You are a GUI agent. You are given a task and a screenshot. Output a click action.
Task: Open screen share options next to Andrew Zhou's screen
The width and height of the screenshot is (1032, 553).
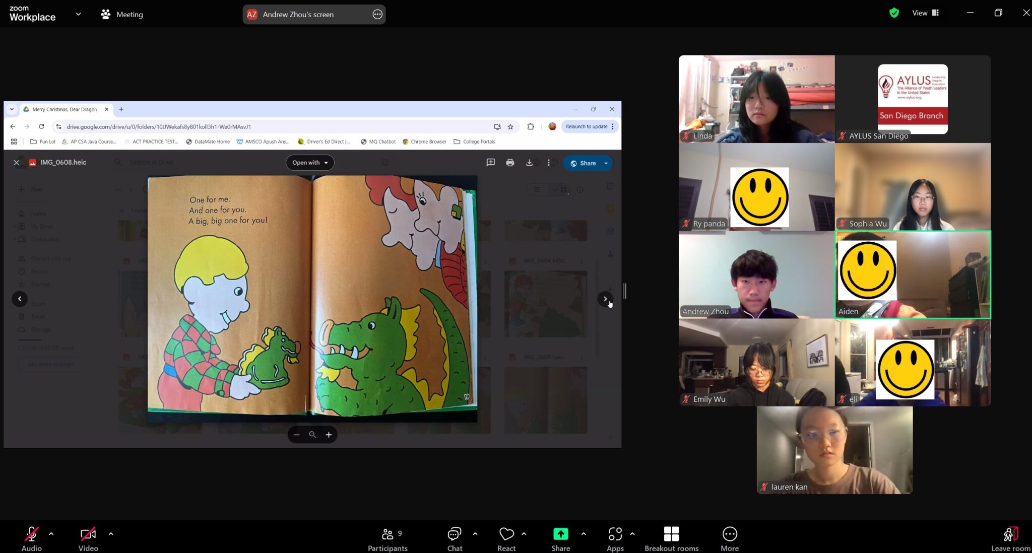(377, 14)
